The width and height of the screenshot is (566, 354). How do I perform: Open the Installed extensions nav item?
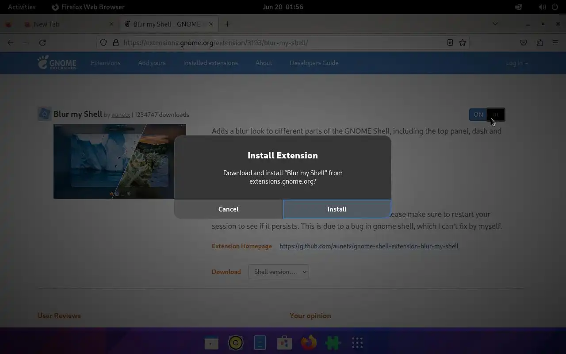click(210, 63)
